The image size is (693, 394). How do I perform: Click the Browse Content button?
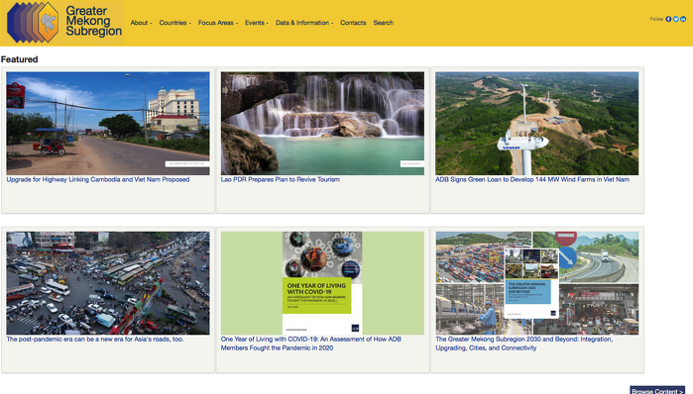coord(657,390)
